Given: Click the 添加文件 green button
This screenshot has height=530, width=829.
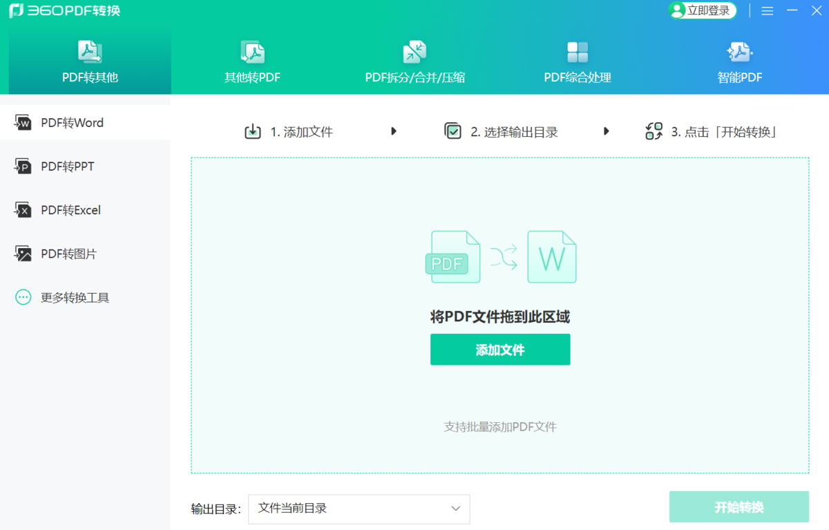Looking at the screenshot, I should point(500,350).
